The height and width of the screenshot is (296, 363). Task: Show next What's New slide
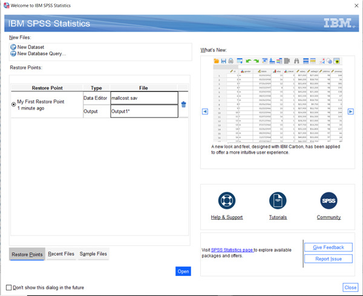[350, 111]
